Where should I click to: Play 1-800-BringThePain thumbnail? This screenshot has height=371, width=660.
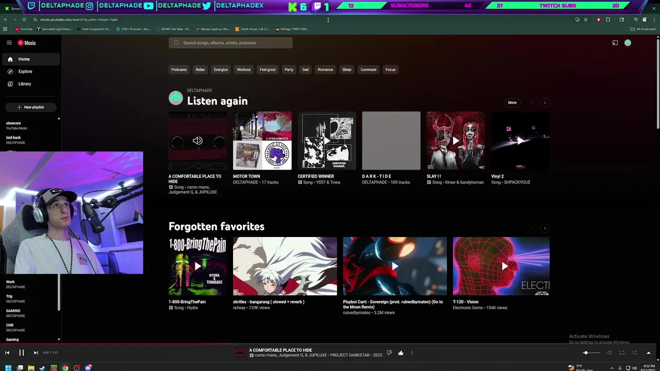point(197,266)
